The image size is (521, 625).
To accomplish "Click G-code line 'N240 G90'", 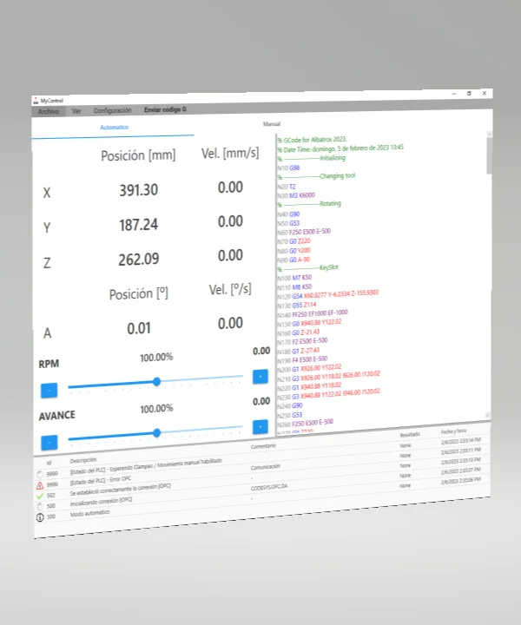I will 290,406.
